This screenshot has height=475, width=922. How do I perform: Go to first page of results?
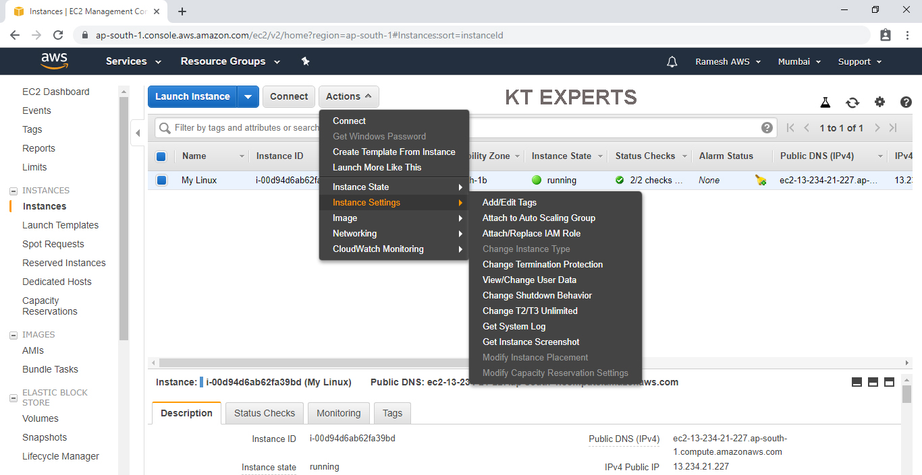click(790, 128)
